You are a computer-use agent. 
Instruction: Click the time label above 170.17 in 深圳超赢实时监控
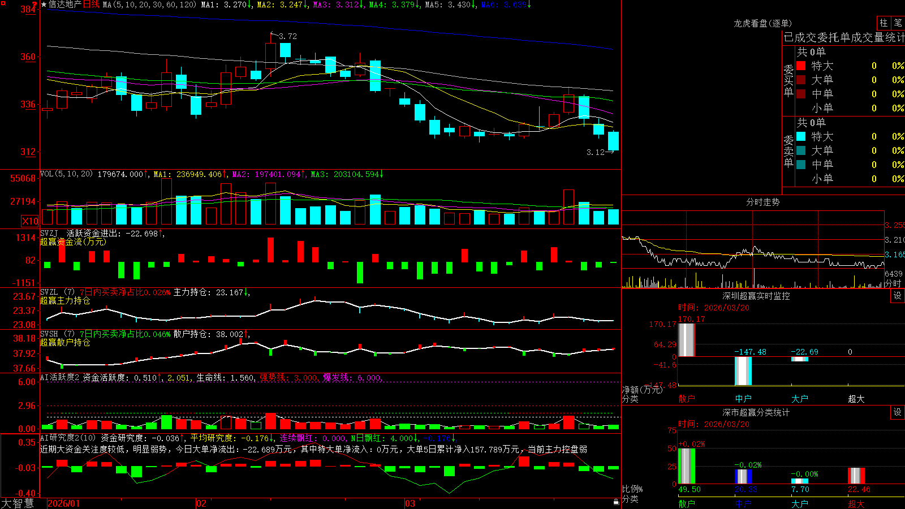pyautogui.click(x=714, y=308)
